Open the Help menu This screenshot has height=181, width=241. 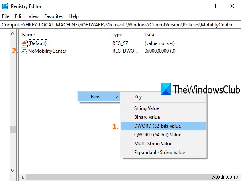coord(74,16)
